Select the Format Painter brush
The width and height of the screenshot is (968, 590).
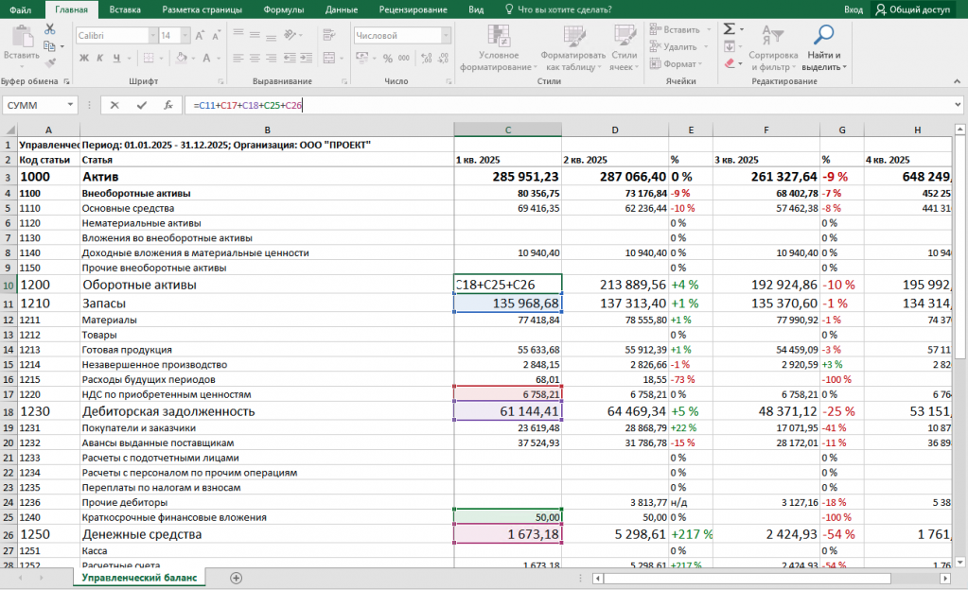[x=50, y=62]
